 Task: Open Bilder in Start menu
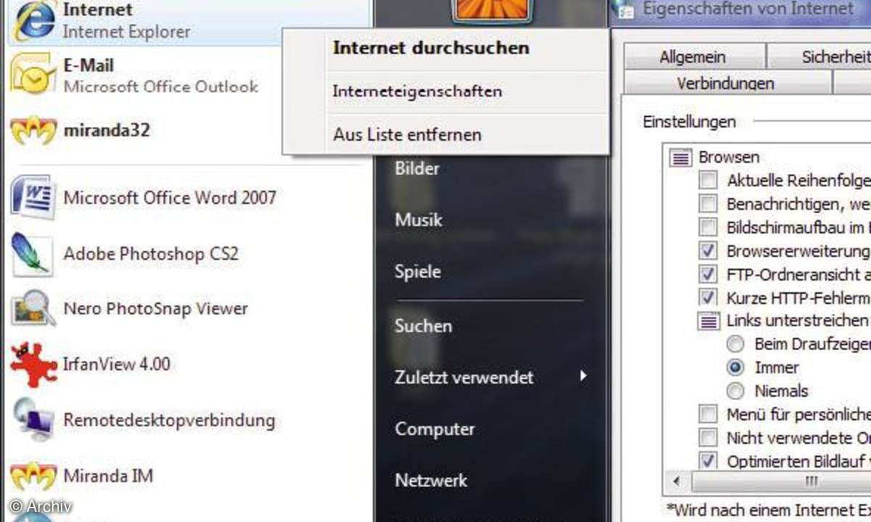point(417,168)
